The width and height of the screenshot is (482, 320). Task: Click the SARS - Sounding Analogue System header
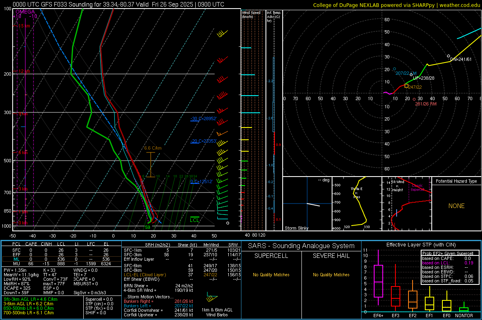pyautogui.click(x=301, y=246)
